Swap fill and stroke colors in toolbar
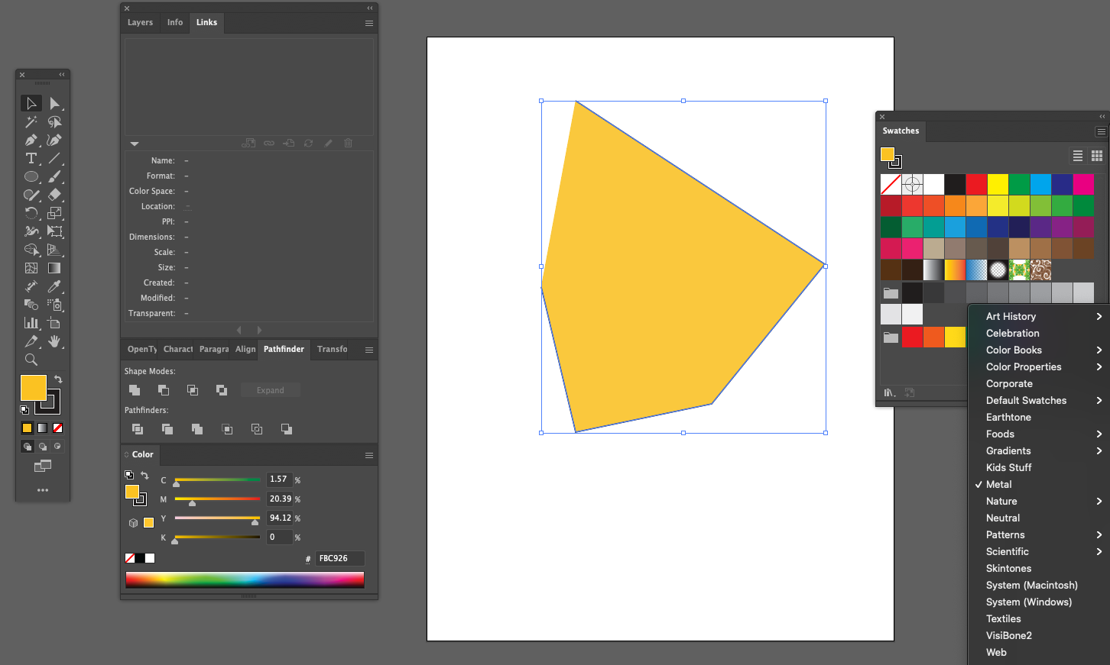This screenshot has width=1110, height=665. point(57,378)
